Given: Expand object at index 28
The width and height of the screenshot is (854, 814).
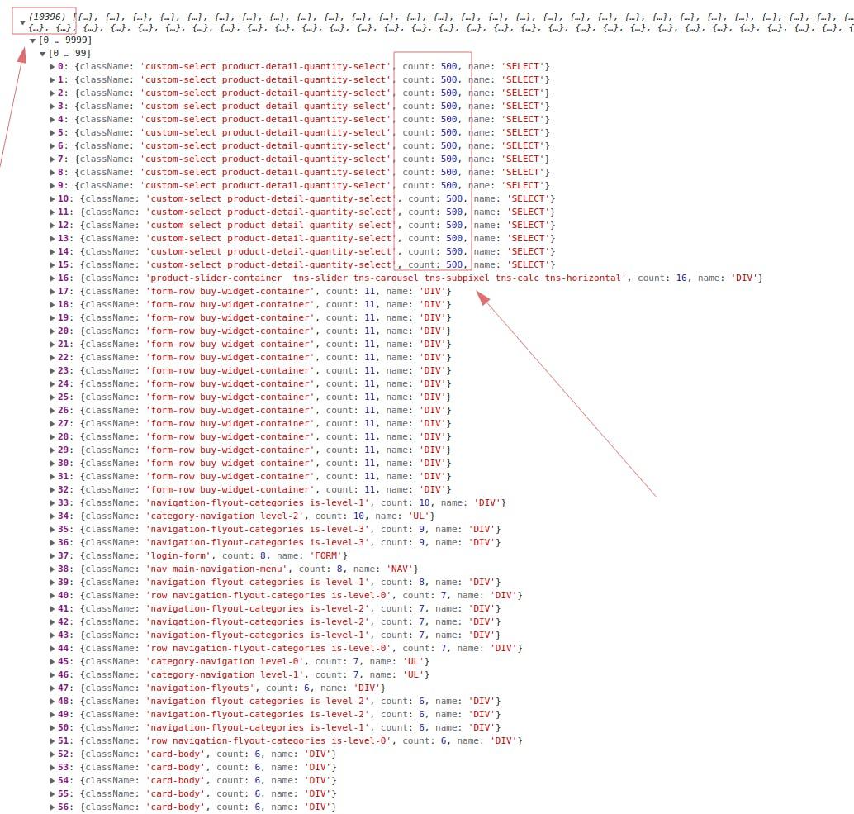Looking at the screenshot, I should click(52, 436).
